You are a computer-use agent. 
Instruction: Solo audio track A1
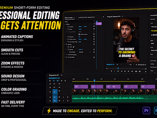(x=63, y=97)
